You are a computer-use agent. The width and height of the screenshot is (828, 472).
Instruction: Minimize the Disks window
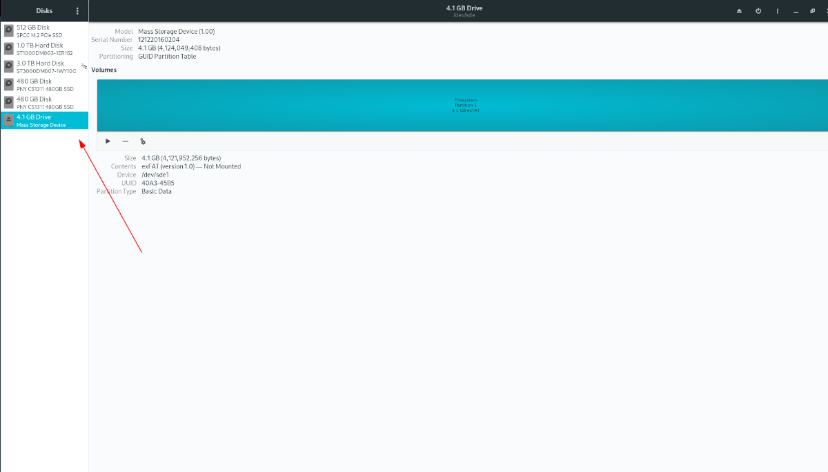(x=797, y=10)
